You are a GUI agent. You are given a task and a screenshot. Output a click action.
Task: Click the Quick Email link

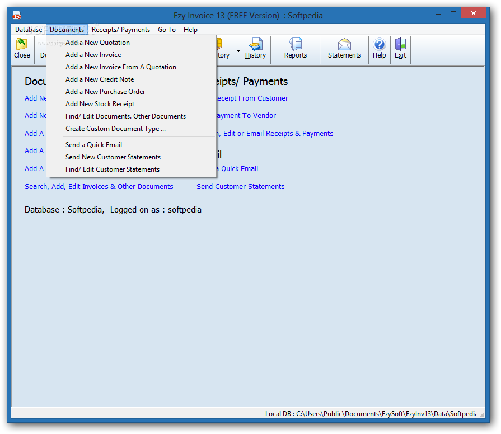point(237,168)
